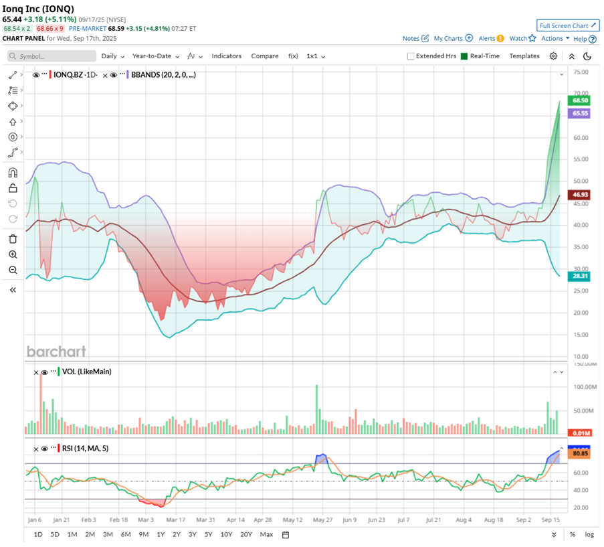Open the Templates menu
This screenshot has height=547, width=604.
[x=524, y=56]
